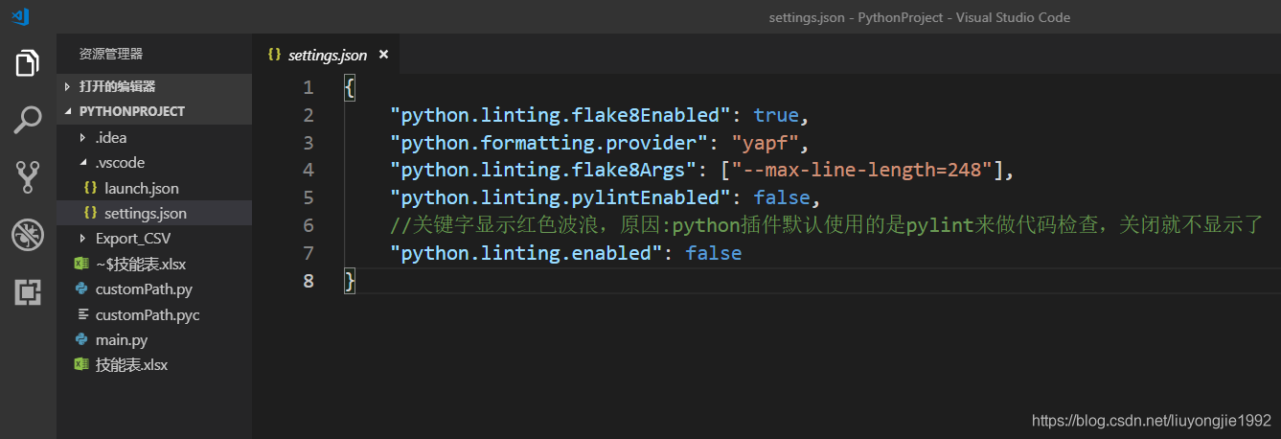Close the settings.json editor tab
1281x439 pixels.
coord(383,55)
